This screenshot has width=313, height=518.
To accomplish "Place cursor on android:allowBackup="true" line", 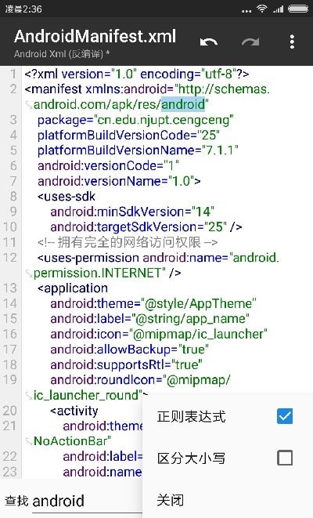I will 129,350.
